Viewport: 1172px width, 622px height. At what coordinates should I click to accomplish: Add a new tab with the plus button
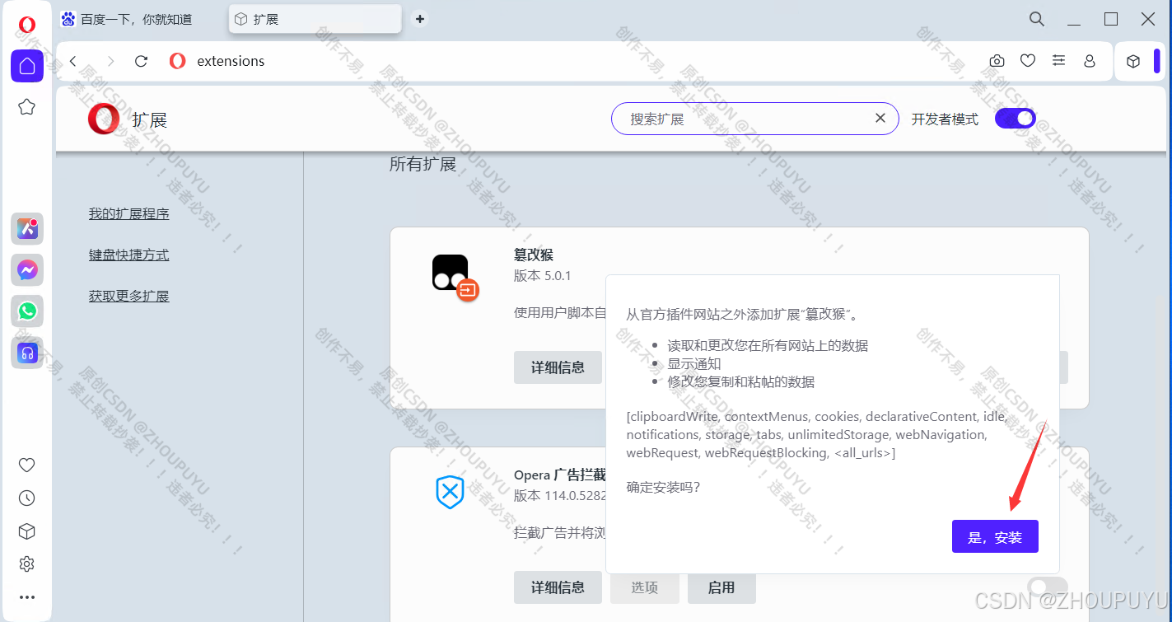420,19
